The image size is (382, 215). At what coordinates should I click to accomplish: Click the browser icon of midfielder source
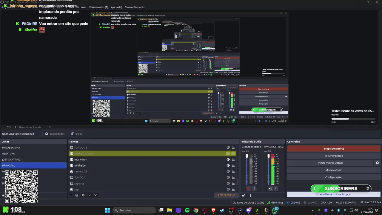tap(72, 165)
